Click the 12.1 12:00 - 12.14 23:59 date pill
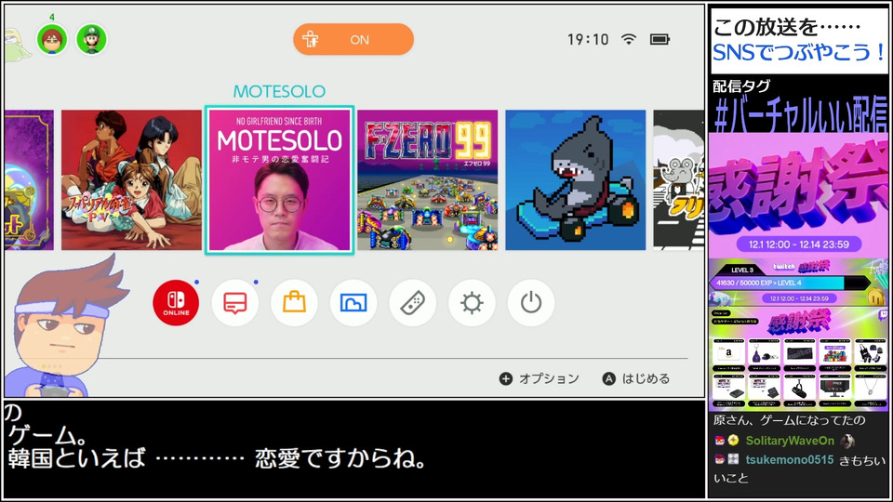893x502 pixels. point(798,244)
